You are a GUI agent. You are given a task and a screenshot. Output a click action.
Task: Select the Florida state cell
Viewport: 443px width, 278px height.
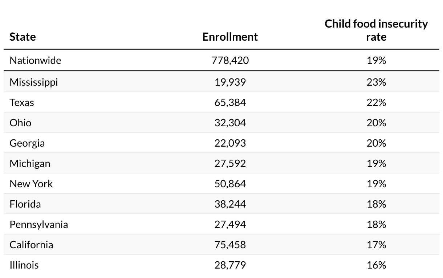coord(25,204)
